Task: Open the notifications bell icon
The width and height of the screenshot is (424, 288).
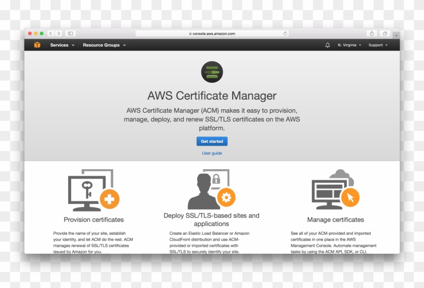Action: [x=328, y=45]
